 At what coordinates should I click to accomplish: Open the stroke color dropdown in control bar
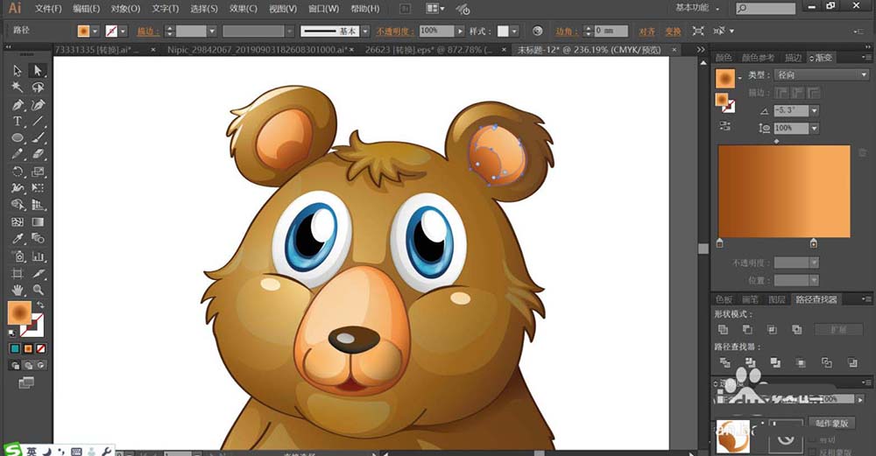point(123,32)
